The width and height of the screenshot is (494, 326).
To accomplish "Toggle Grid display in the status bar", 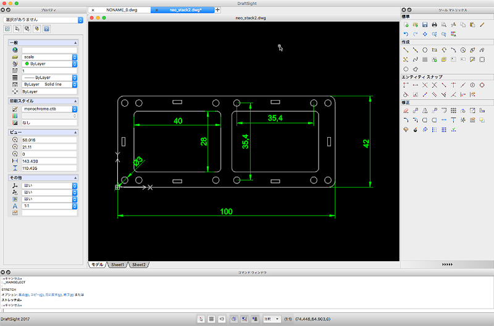I will click(211, 319).
